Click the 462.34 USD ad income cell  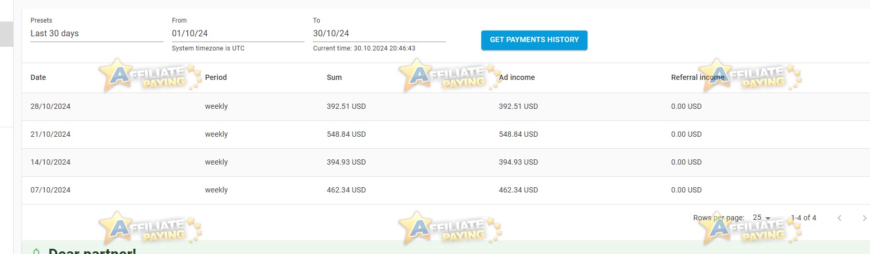point(518,190)
